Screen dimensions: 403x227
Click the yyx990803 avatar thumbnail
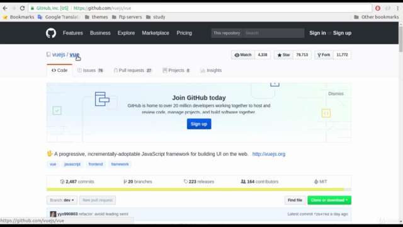click(x=53, y=214)
